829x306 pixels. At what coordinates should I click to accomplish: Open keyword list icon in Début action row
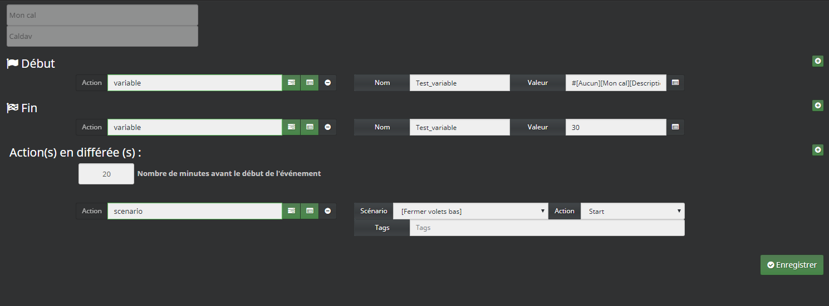[291, 83]
